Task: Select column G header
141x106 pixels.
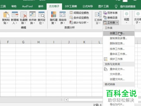Action: pyautogui.click(x=23, y=42)
